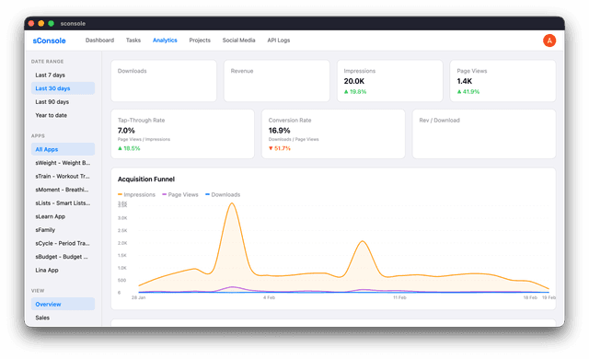This screenshot has height=359, width=589.
Task: Click the 11 Feb axis label
Action: point(399,297)
